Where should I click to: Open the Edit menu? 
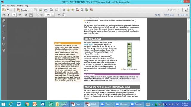[x=8, y=6]
